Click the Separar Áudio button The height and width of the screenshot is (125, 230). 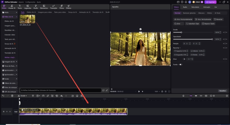[x=208, y=24]
